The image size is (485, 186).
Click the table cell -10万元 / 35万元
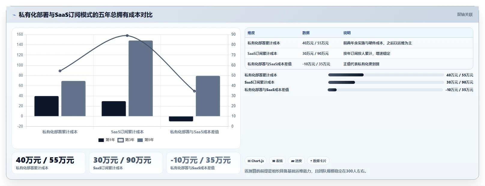point(316,64)
